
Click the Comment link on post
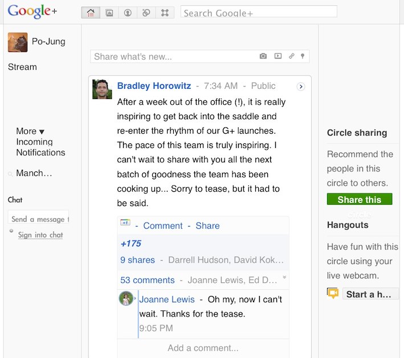163,226
